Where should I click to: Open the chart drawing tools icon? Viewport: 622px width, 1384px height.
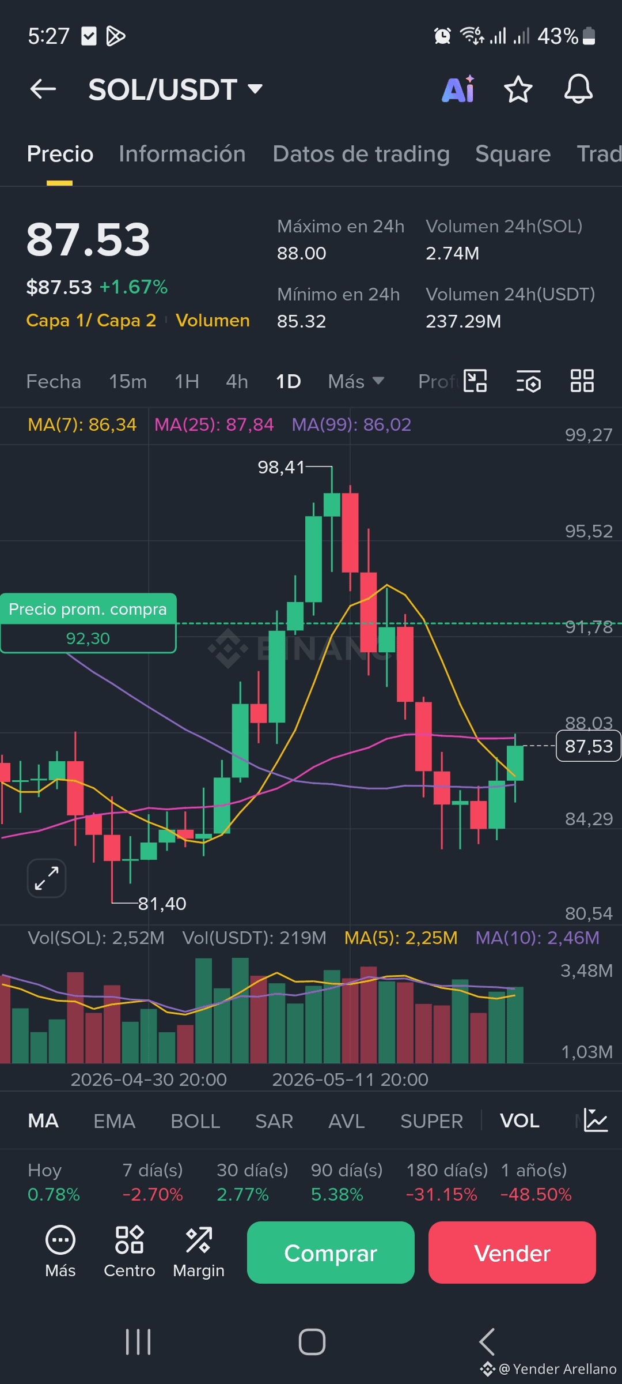(x=476, y=381)
